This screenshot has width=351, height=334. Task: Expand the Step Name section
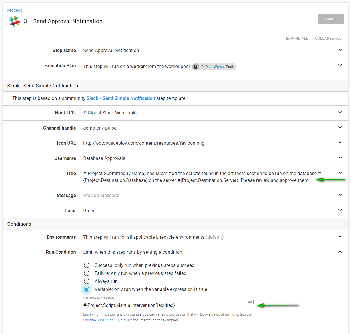tap(340, 50)
